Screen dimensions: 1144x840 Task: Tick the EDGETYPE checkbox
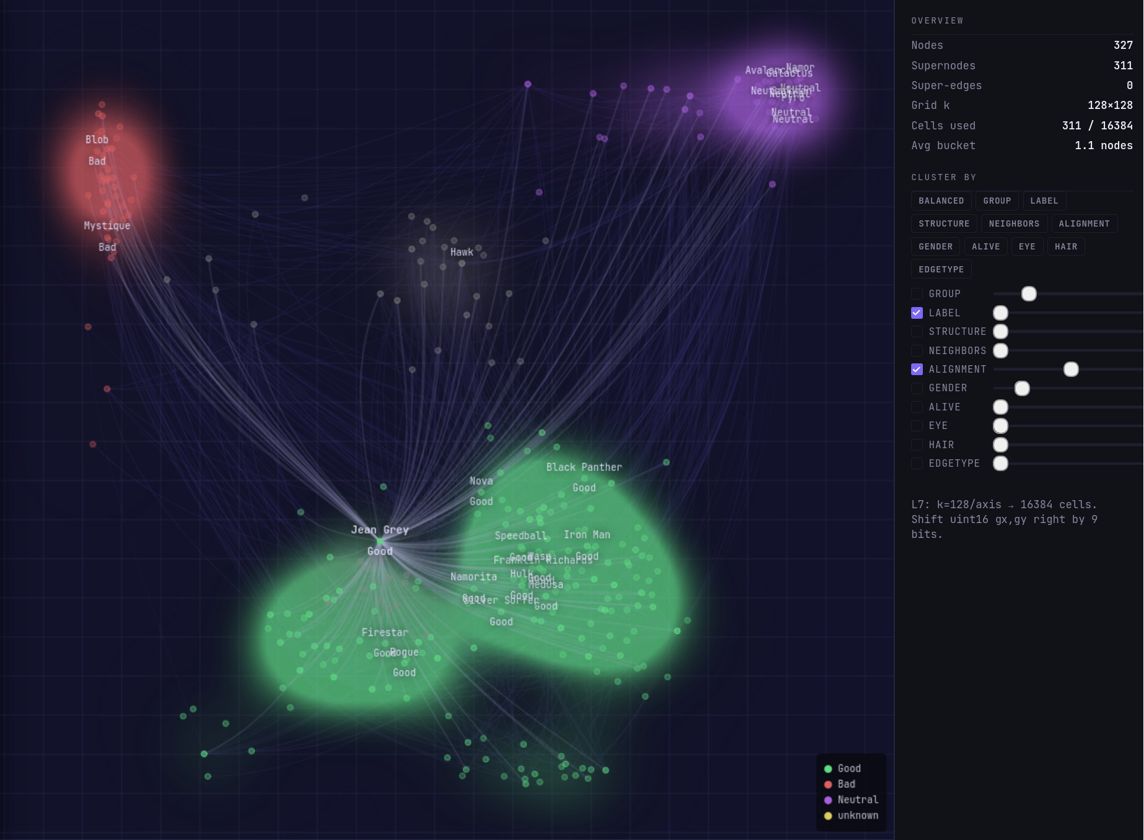(917, 464)
